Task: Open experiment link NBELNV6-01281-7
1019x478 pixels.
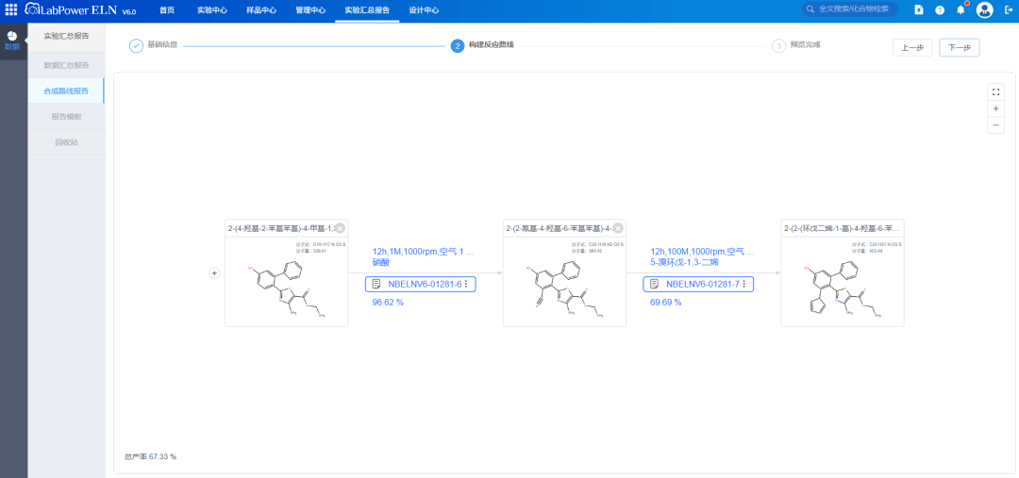Action: (703, 284)
